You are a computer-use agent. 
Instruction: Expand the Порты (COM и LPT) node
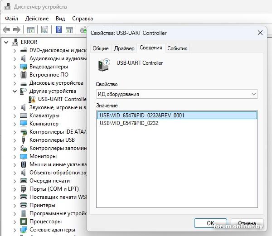[15, 189]
